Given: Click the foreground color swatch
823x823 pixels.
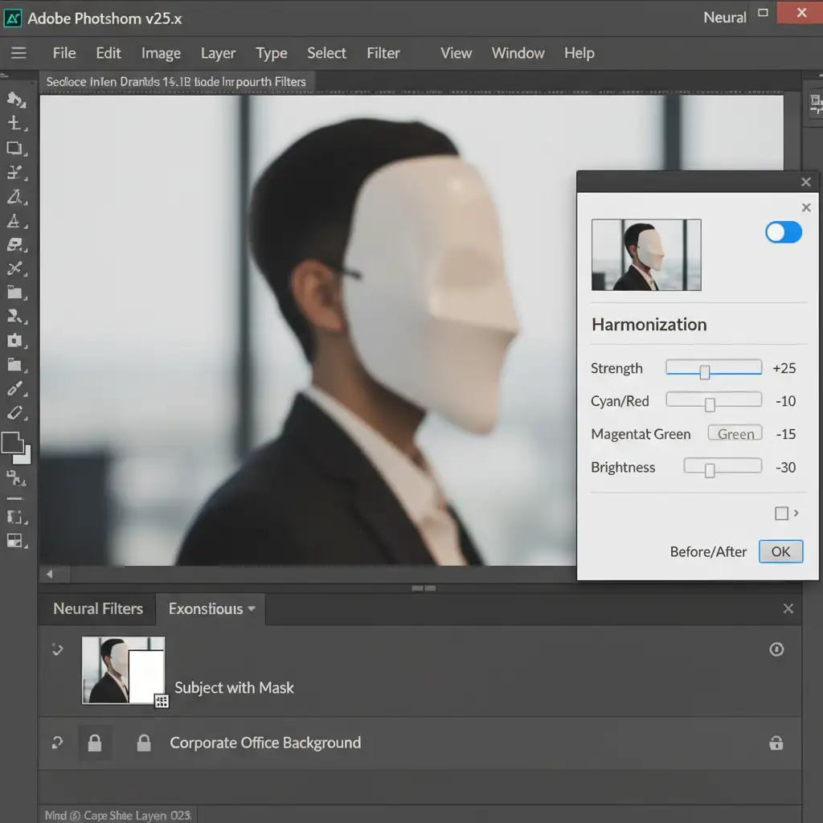Looking at the screenshot, I should click(12, 443).
